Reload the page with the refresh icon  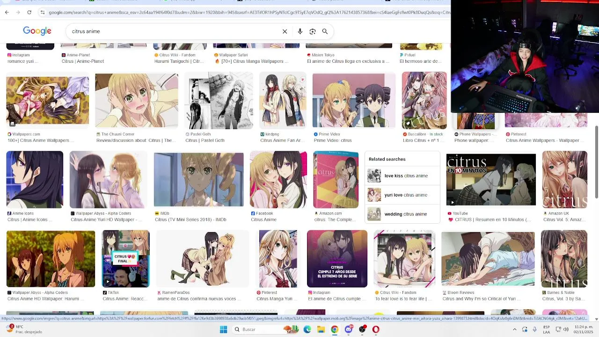point(29,12)
